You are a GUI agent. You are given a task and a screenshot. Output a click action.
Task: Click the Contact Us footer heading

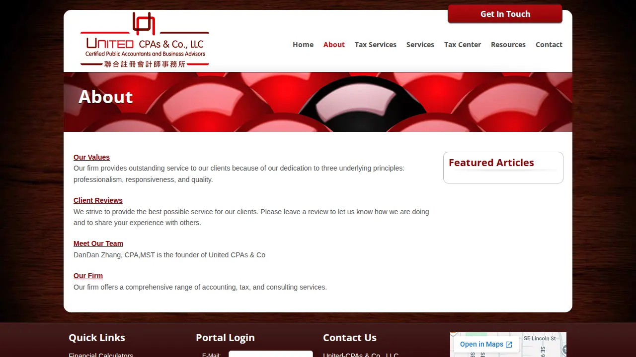[350, 338]
